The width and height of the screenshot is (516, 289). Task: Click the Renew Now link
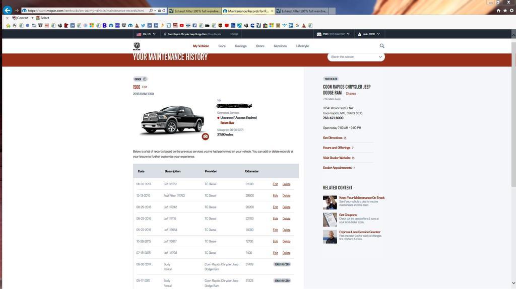227,123
